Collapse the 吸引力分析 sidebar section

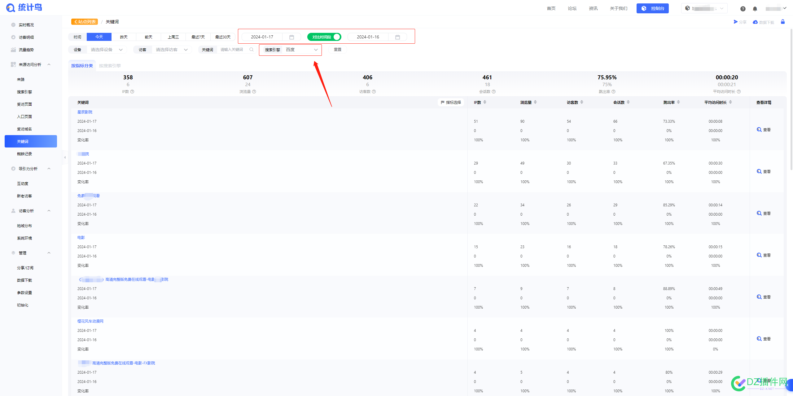[49, 169]
